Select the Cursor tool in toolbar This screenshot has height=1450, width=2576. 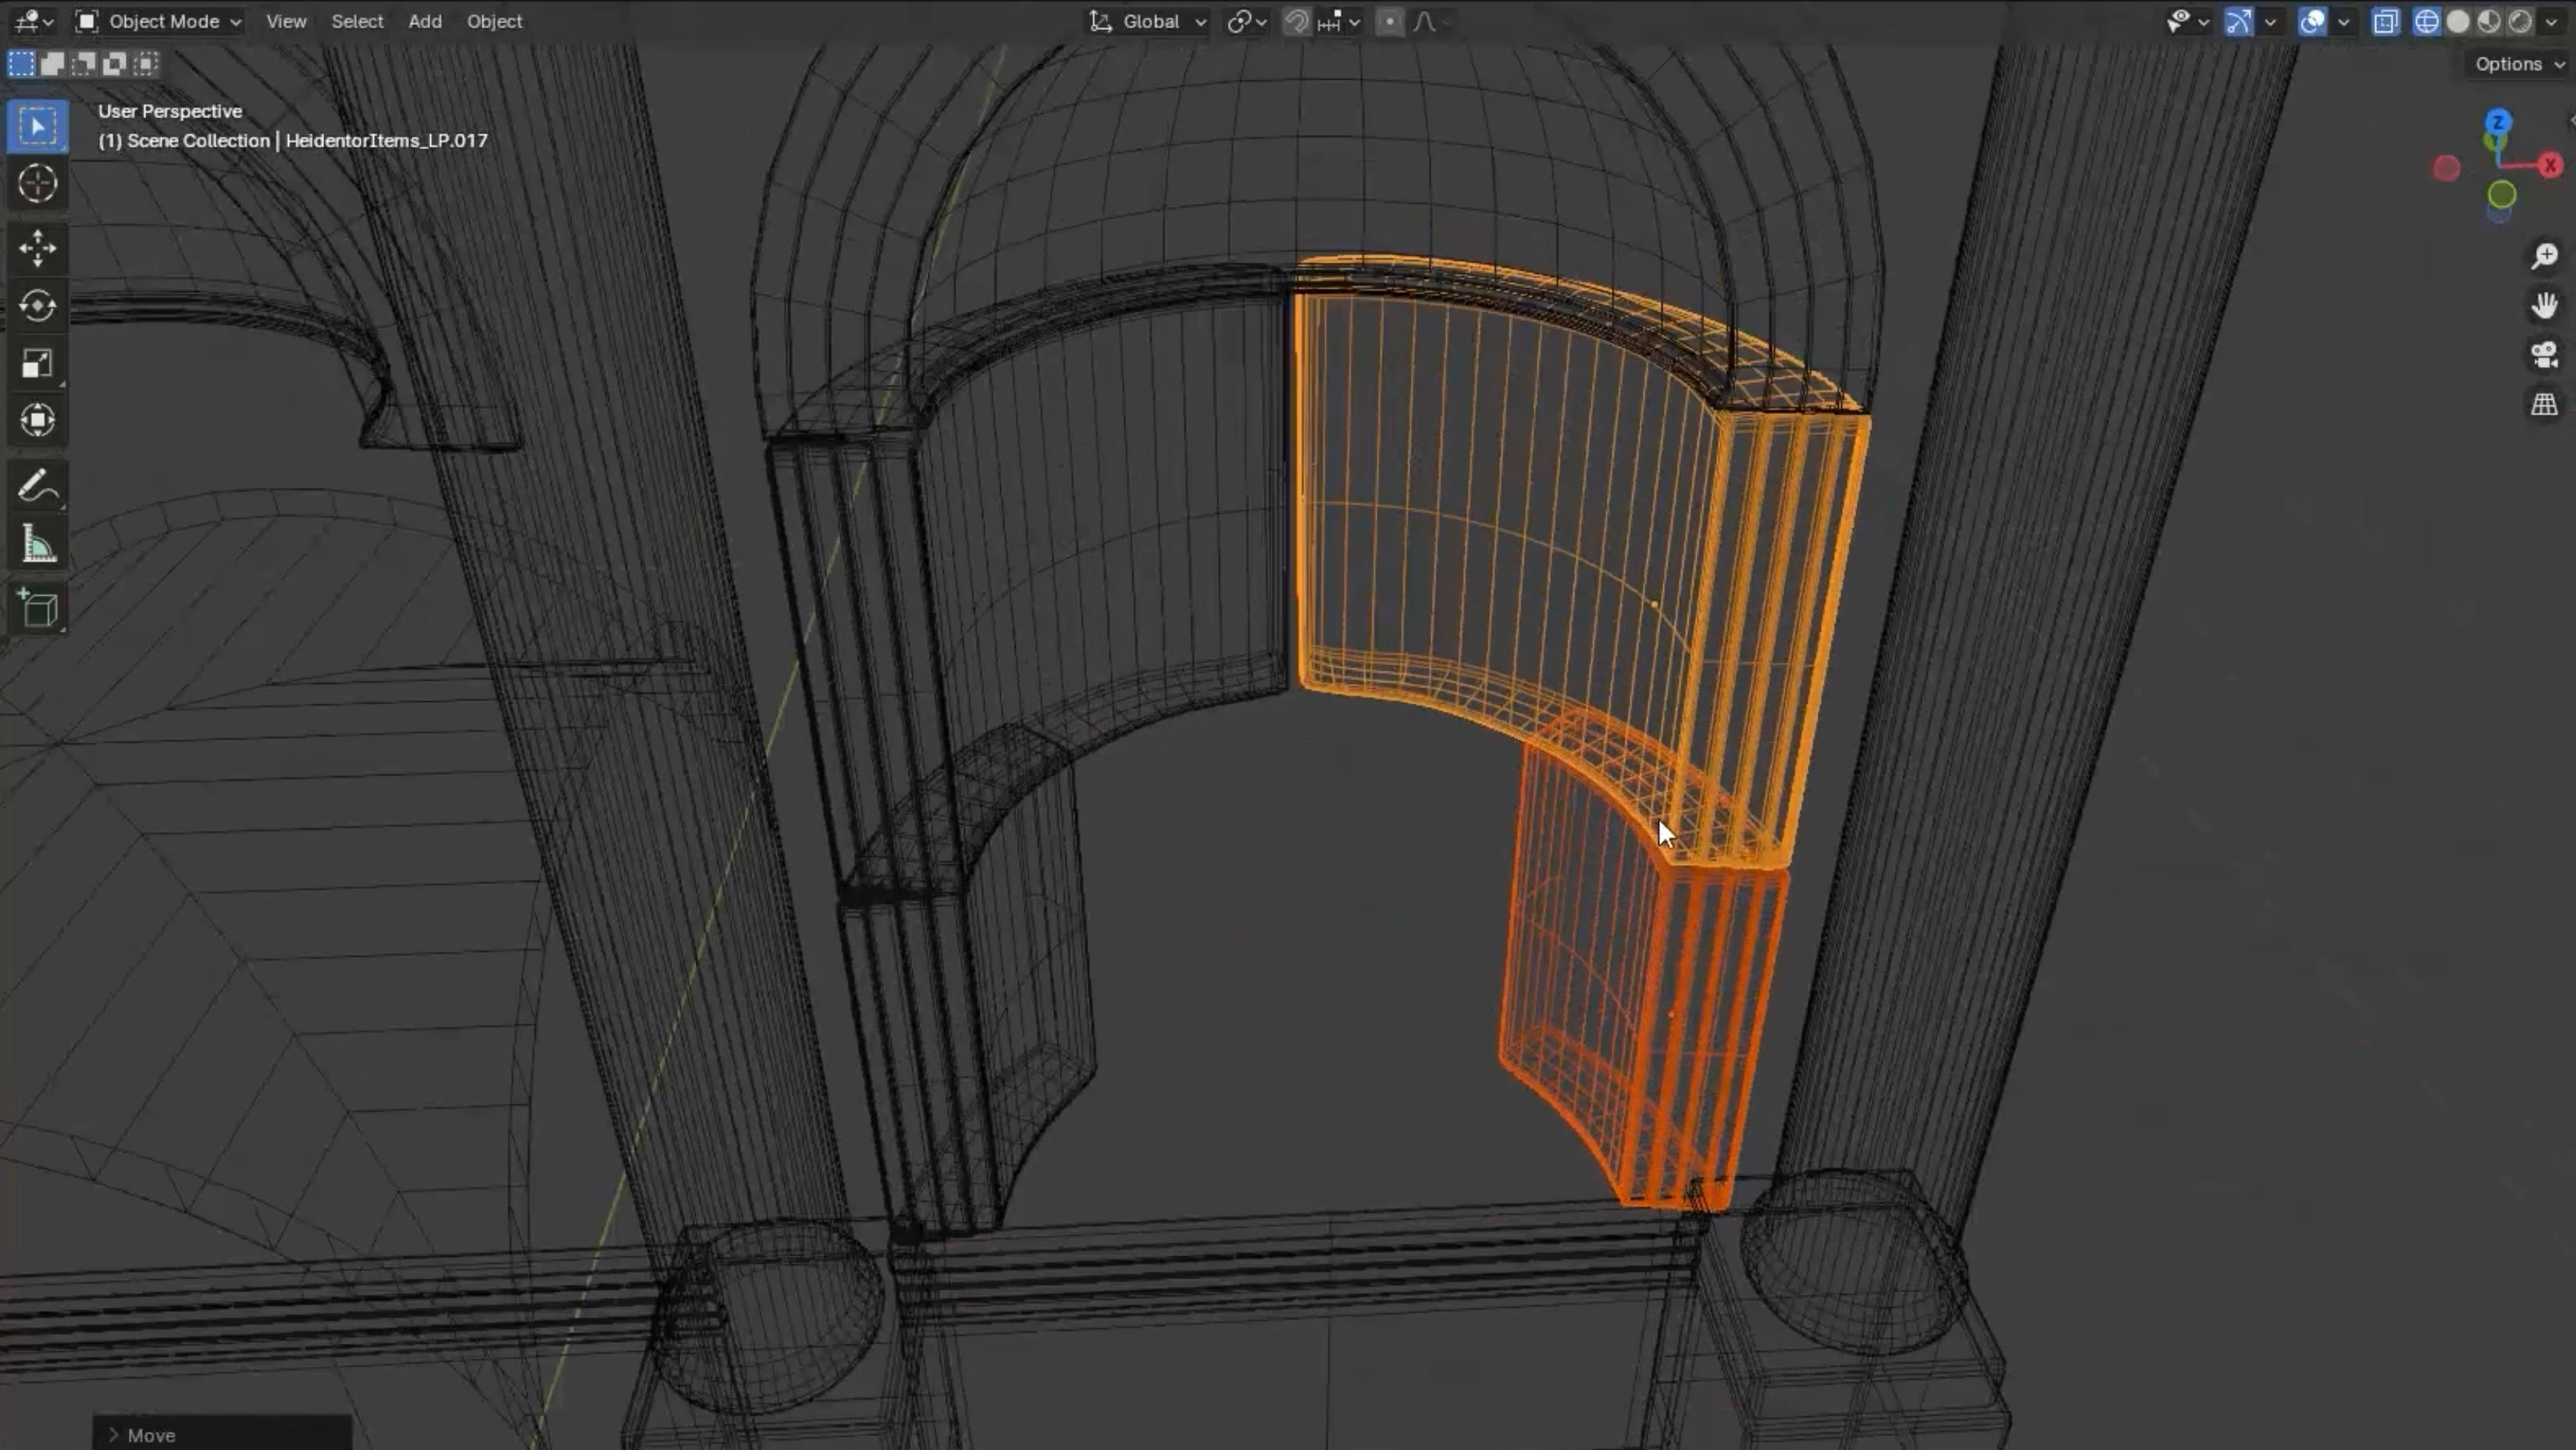pyautogui.click(x=37, y=184)
